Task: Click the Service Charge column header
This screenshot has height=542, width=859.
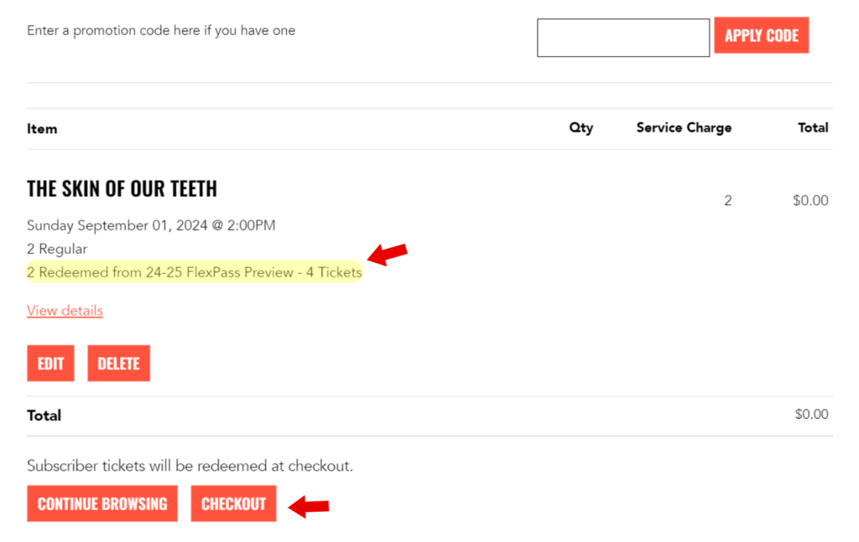Action: 684,127
